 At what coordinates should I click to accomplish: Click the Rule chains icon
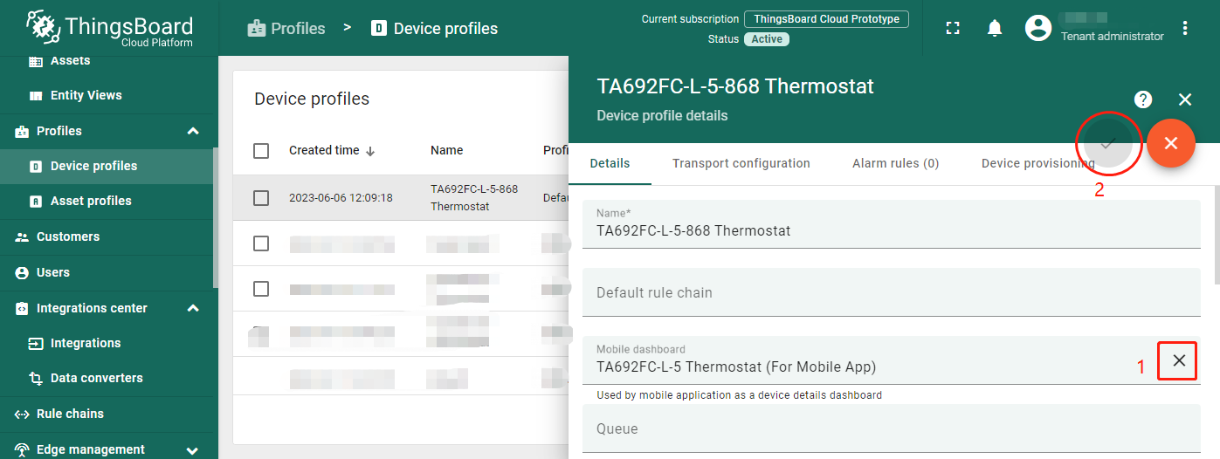[x=22, y=414]
